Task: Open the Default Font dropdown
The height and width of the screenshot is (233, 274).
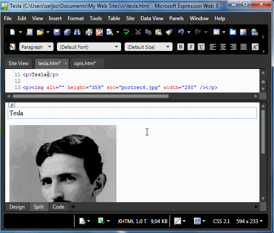Action: pos(89,47)
